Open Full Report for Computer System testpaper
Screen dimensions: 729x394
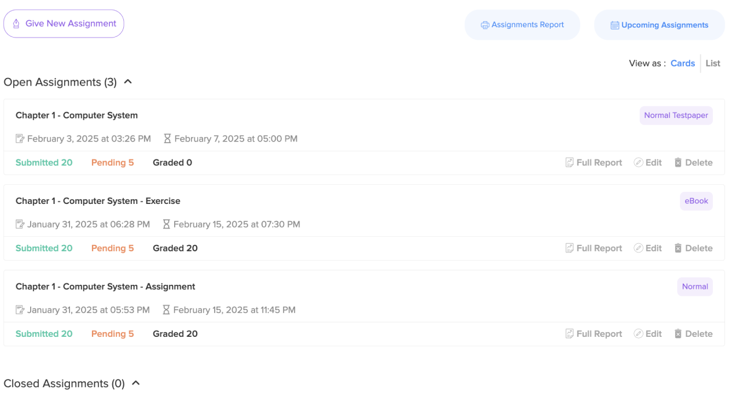pos(594,163)
